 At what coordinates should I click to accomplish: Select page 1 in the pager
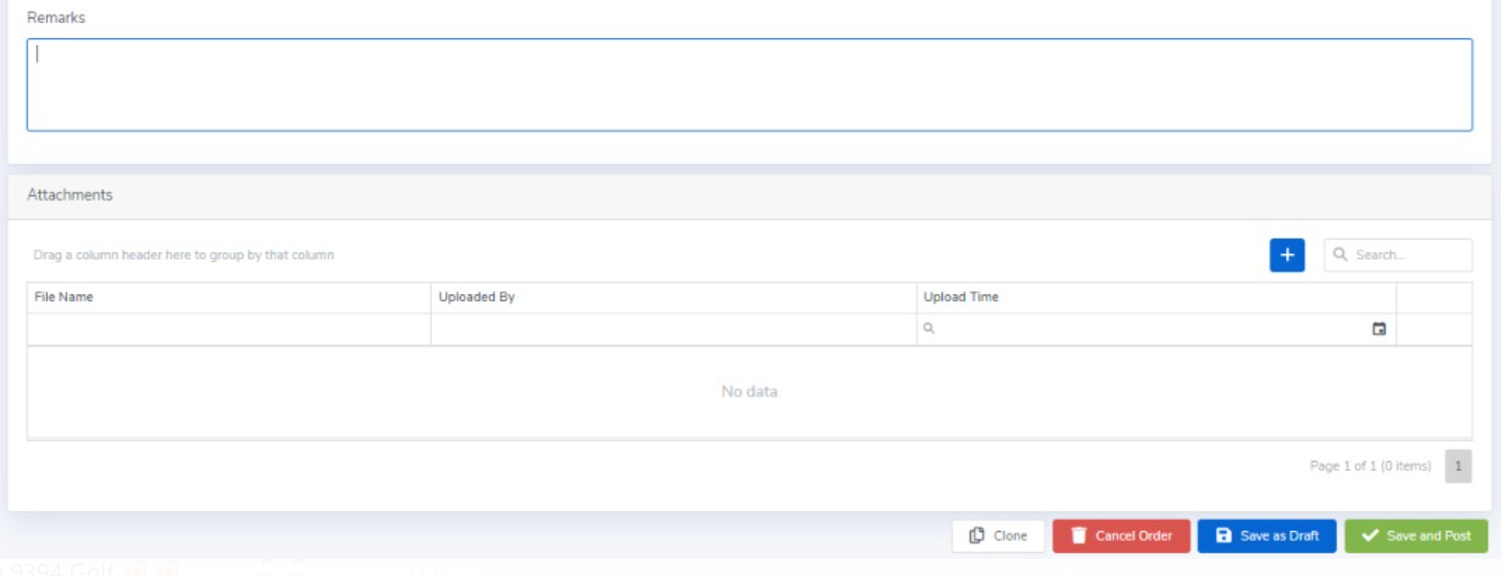1457,466
